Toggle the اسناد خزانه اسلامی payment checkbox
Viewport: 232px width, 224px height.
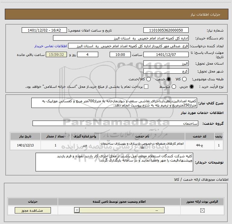point(146,87)
